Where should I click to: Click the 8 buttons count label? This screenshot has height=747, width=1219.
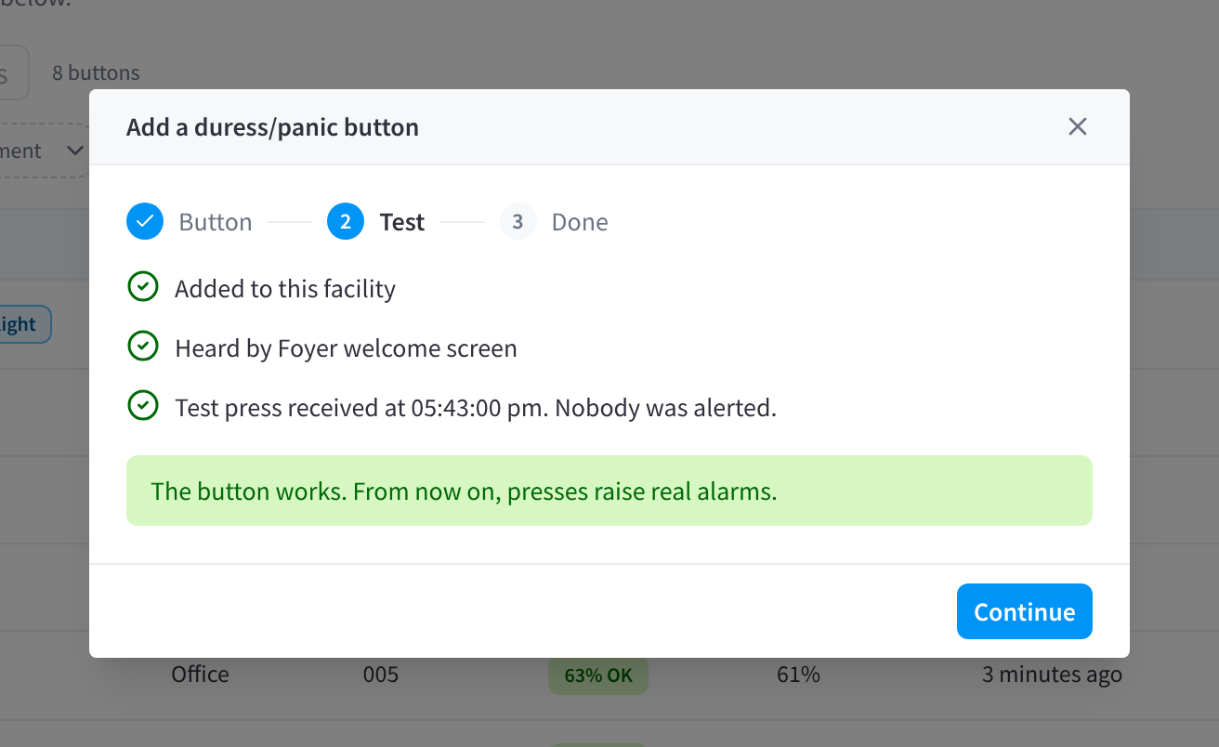(x=96, y=72)
